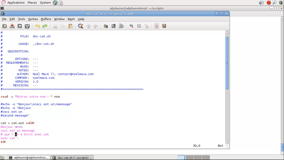This screenshot has height=160, width=284.
Task: Open the Syntax menu
Action: pos(33,19)
